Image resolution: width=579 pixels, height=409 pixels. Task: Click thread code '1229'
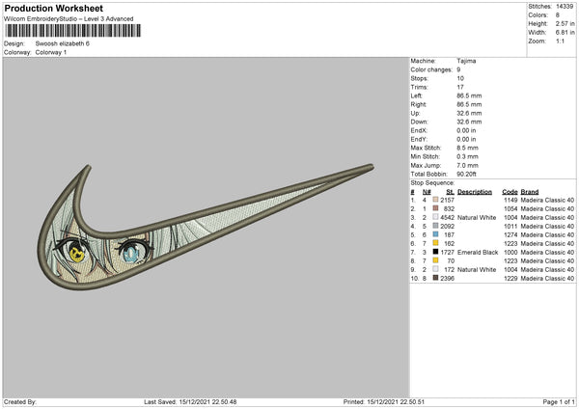tap(510, 279)
